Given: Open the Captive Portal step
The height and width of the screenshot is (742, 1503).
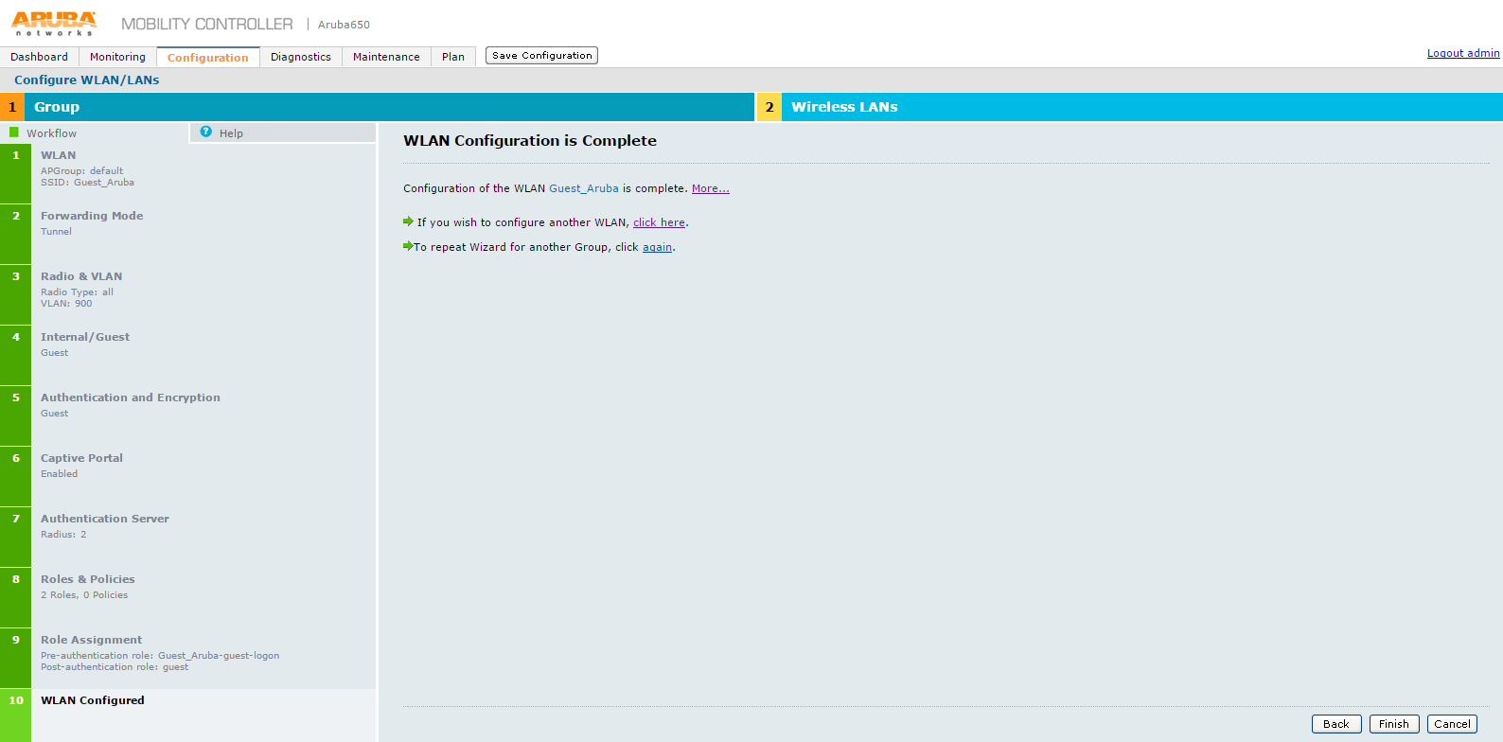Looking at the screenshot, I should [x=188, y=476].
